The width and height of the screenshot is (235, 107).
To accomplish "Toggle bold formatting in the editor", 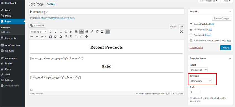I will (x=51, y=32).
